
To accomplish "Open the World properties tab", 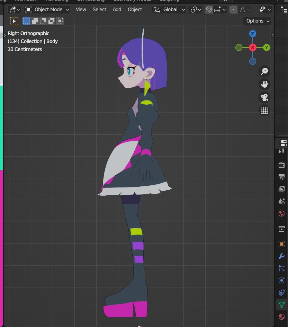I will 281,213.
